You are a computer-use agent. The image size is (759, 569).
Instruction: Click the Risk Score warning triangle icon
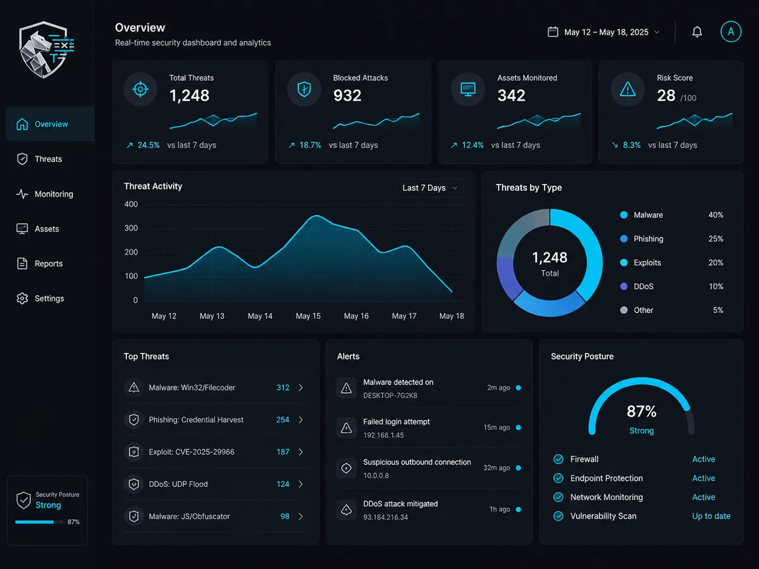(627, 89)
